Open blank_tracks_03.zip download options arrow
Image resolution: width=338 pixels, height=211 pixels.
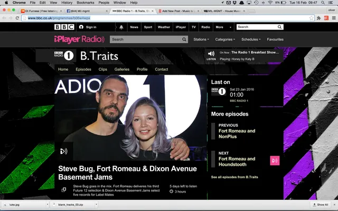pyautogui.click(x=96, y=205)
